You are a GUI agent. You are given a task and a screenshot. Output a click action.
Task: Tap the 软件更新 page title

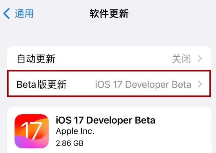pos(109,13)
